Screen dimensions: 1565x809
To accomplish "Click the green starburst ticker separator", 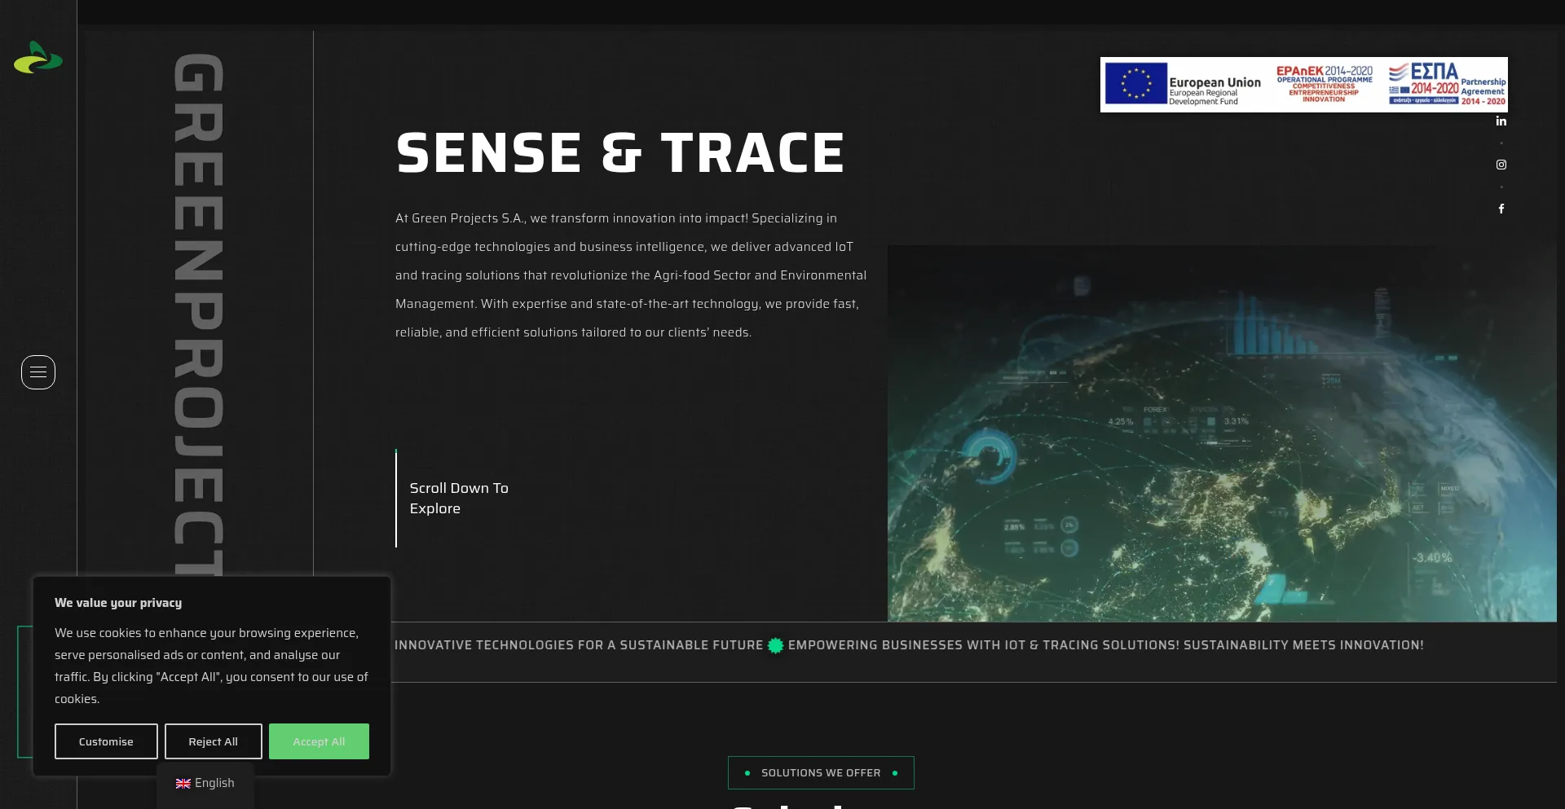I will point(776,645).
